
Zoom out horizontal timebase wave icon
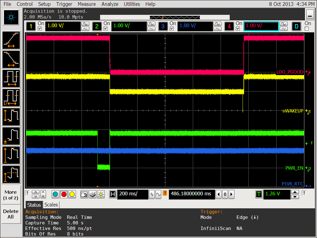tap(152, 194)
